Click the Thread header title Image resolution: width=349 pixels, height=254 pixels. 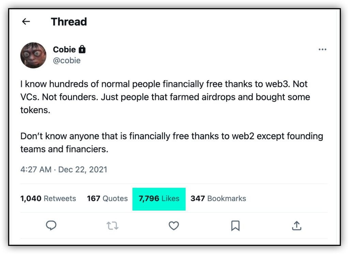click(69, 21)
